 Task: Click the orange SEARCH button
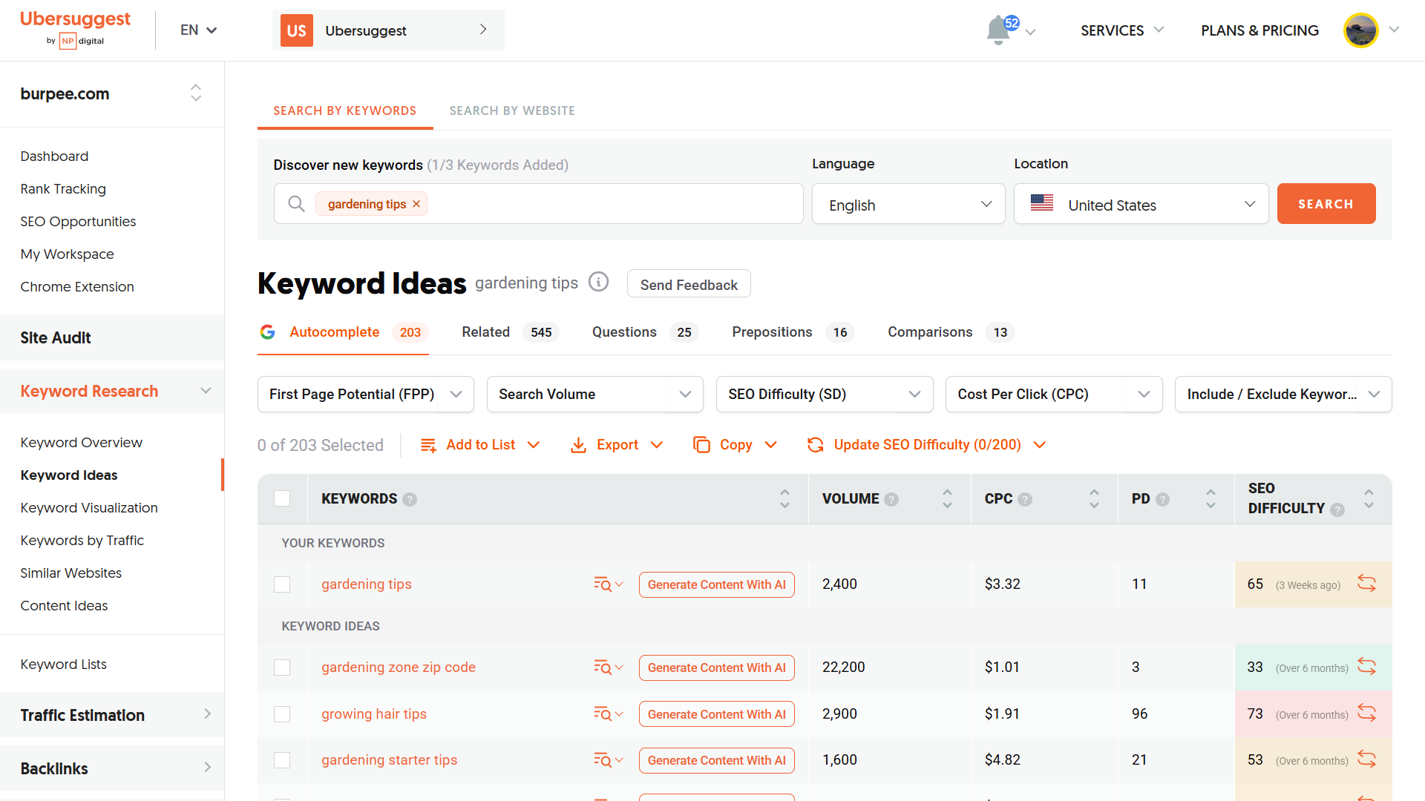point(1326,204)
